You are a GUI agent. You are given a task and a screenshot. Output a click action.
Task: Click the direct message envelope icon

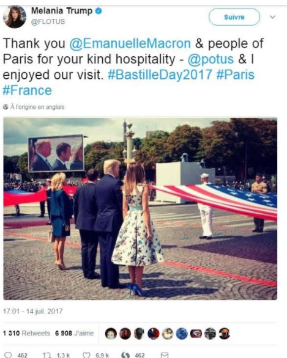click(x=165, y=355)
